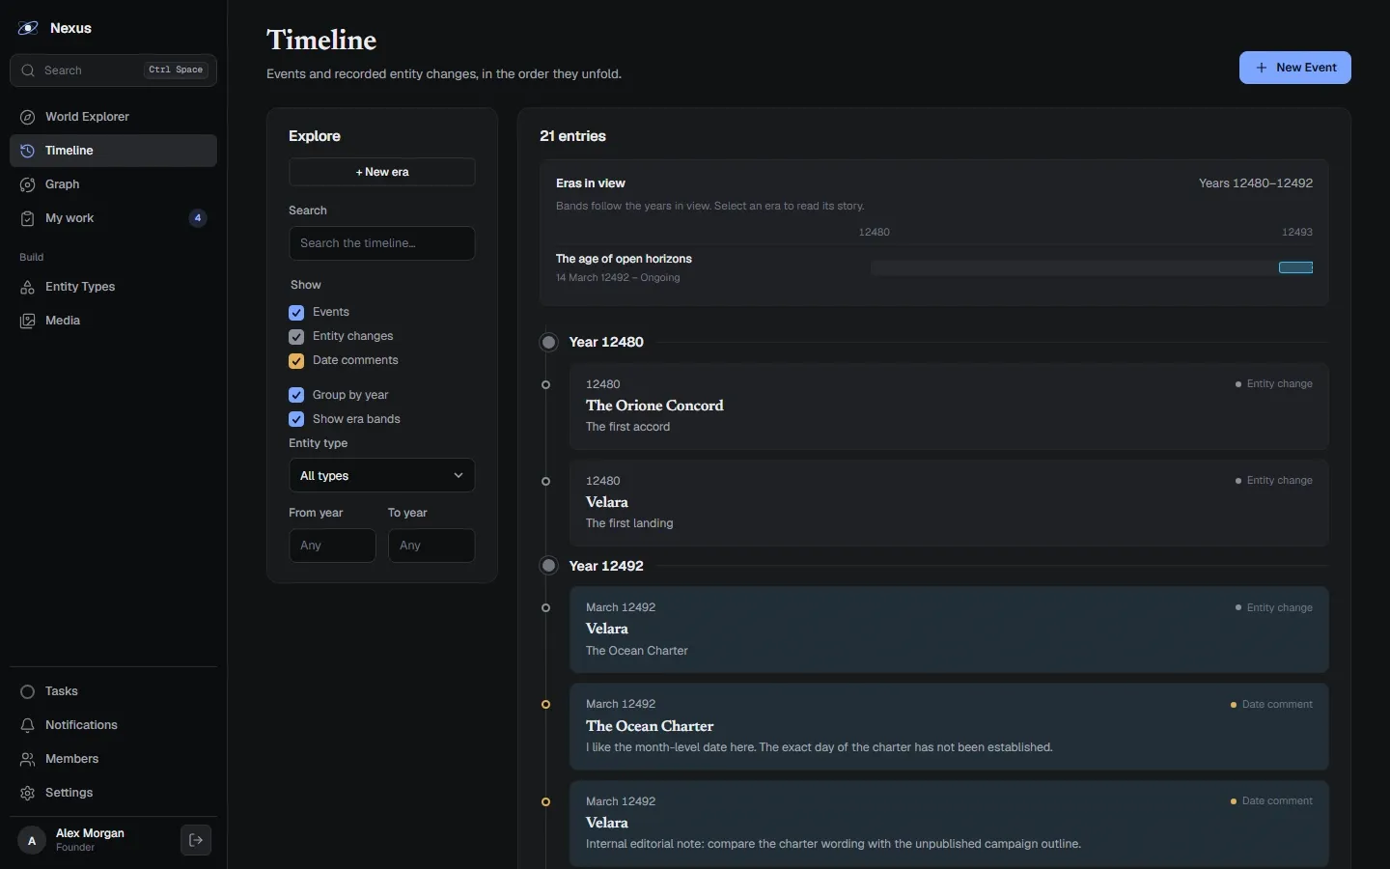This screenshot has height=869, width=1390.
Task: Click the Year 12492 timeline marker
Action: [548, 566]
